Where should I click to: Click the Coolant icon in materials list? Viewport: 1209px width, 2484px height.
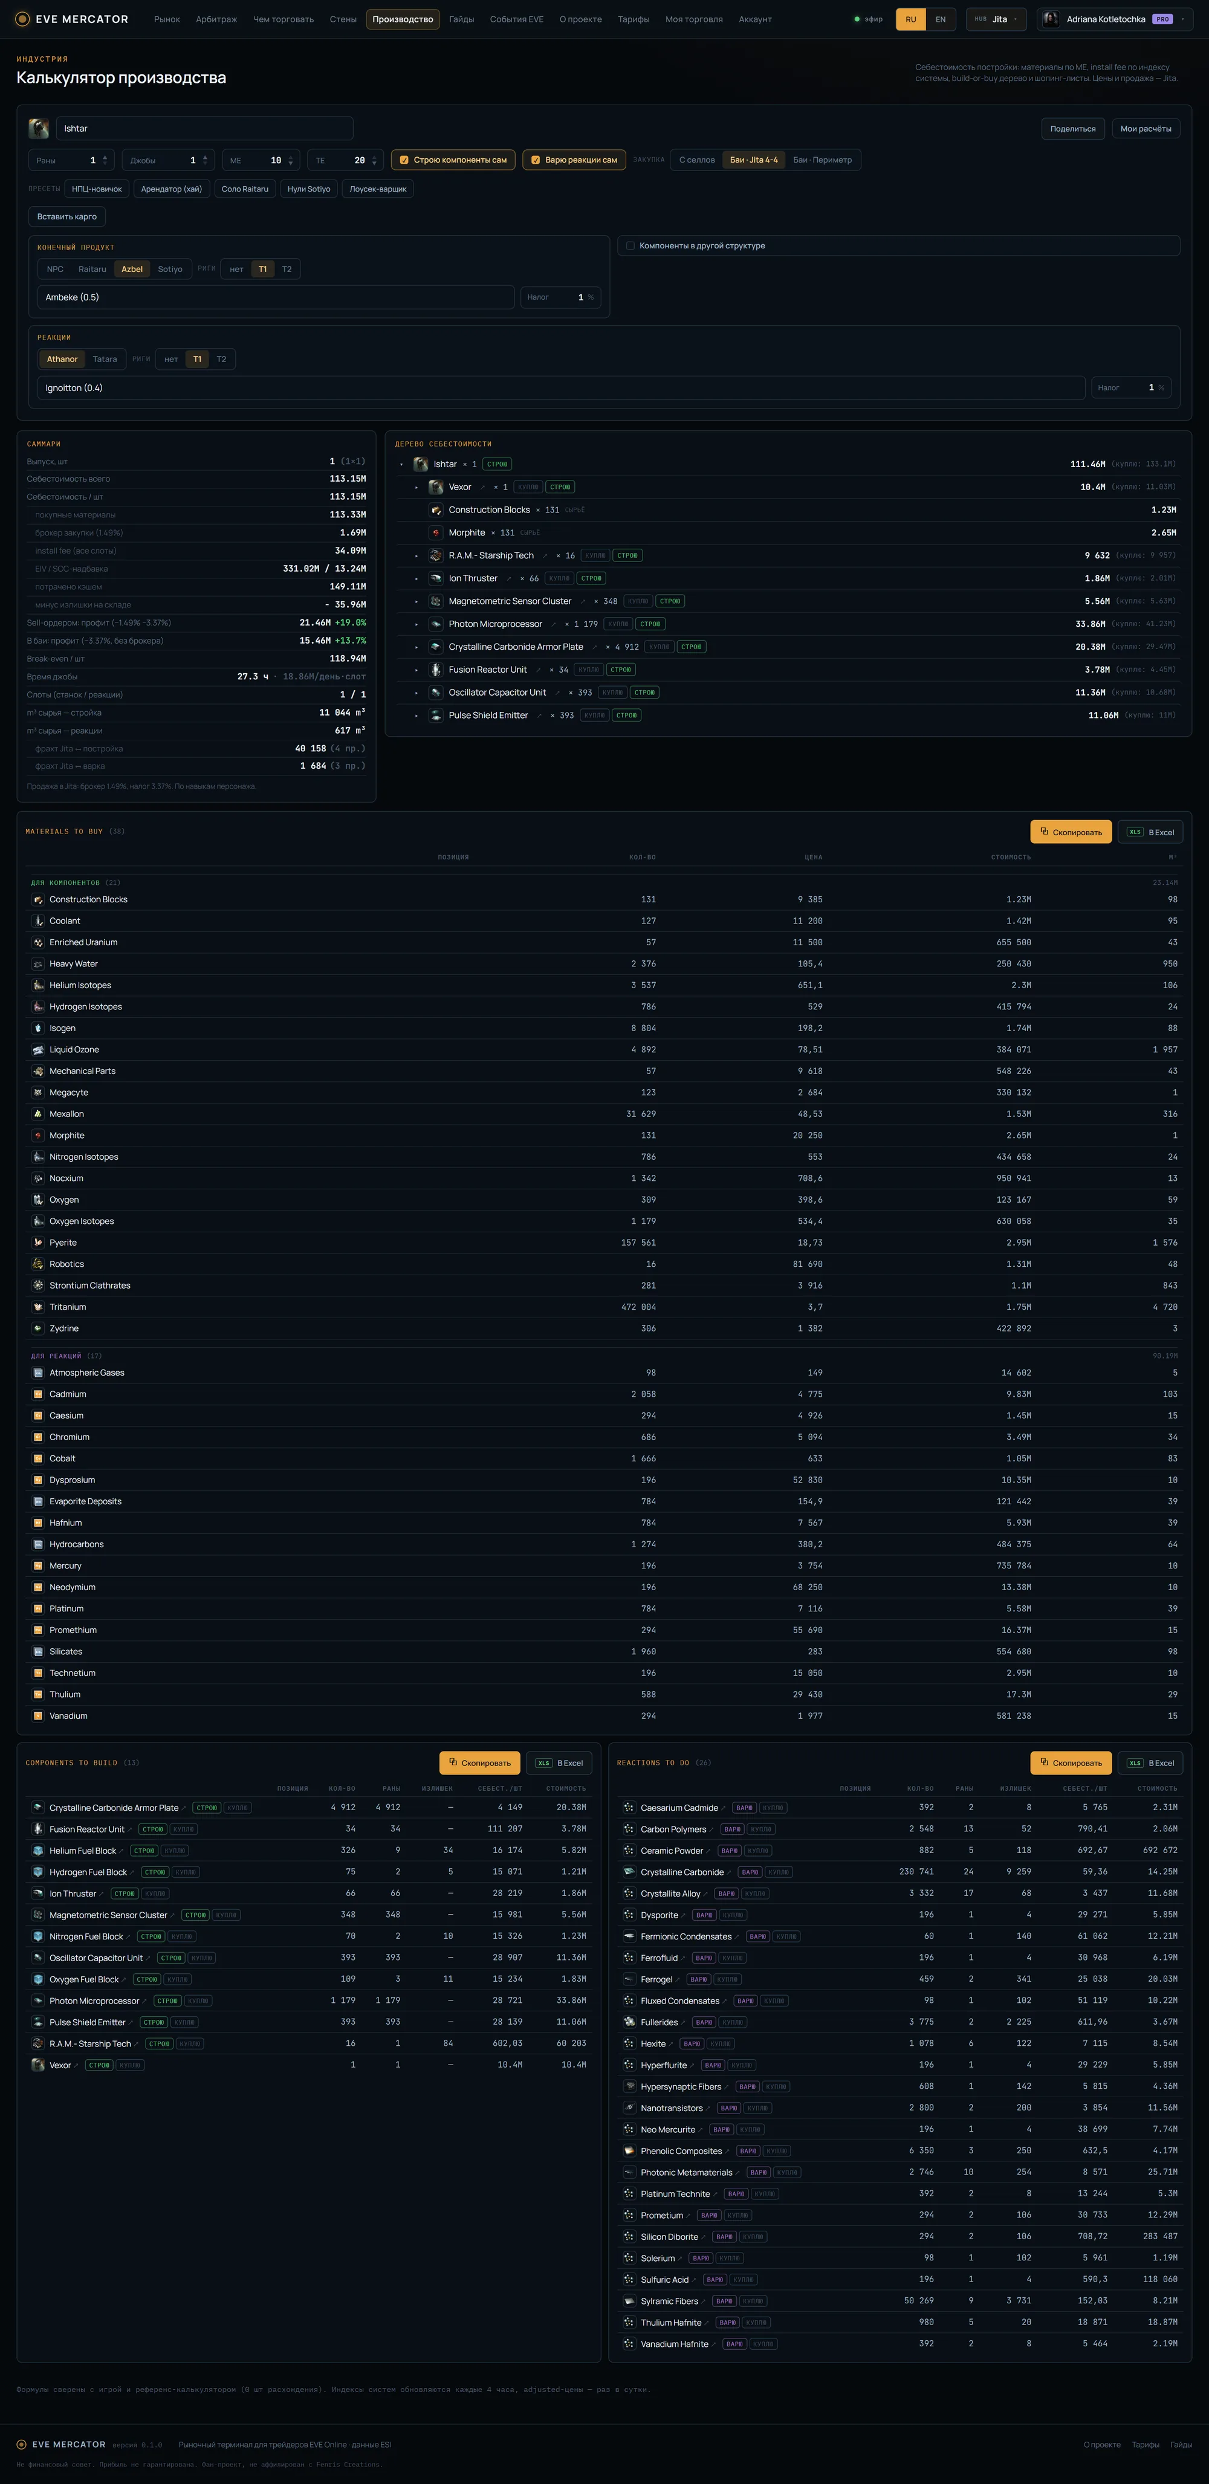39,921
